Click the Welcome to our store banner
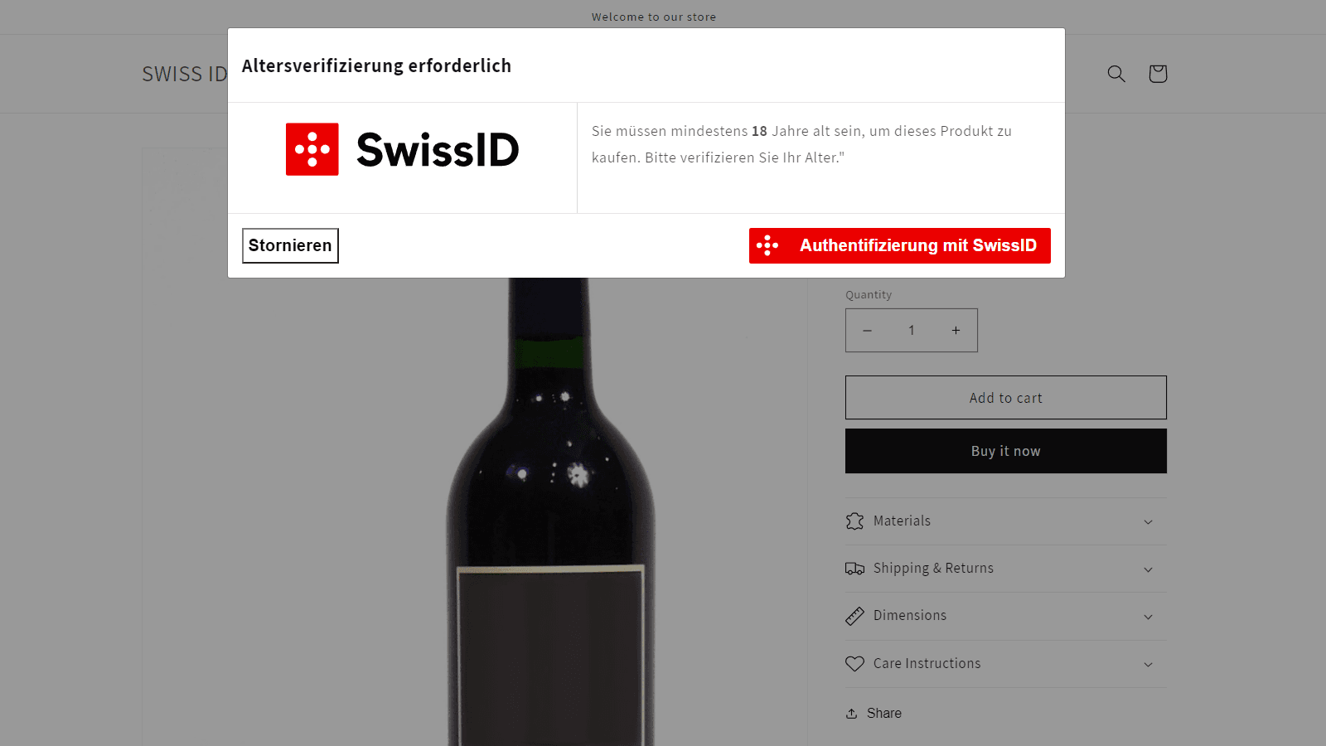Screen dimensions: 1326x746 [654, 17]
